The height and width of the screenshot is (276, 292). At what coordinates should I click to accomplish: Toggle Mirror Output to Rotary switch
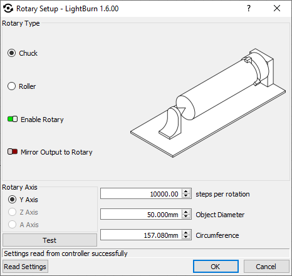point(13,151)
